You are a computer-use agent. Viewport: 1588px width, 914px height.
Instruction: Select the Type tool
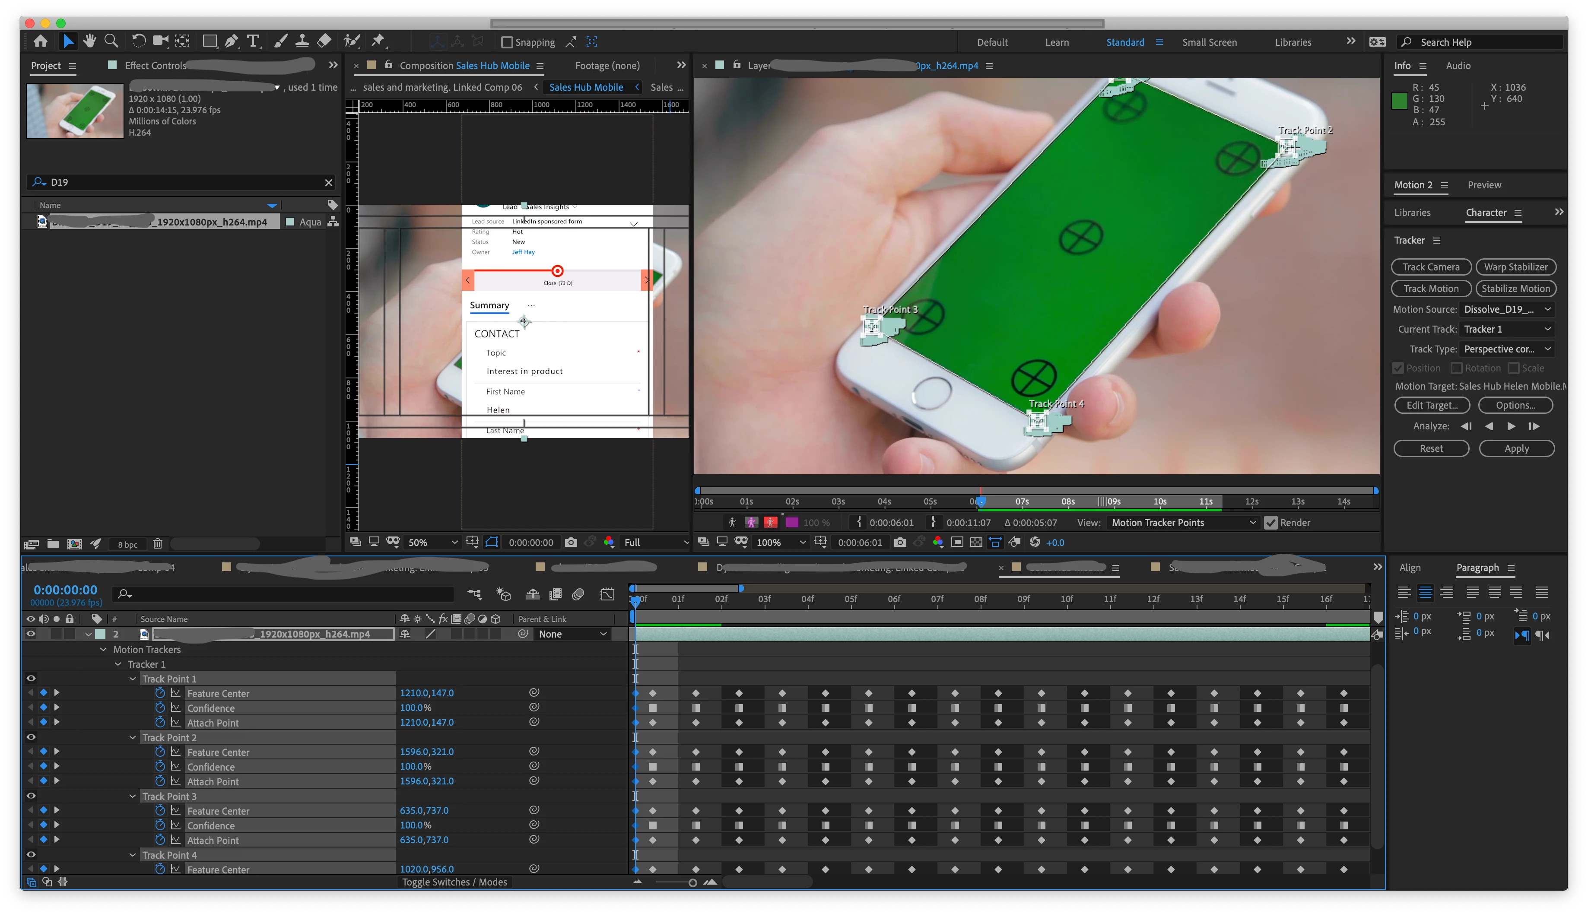point(253,41)
